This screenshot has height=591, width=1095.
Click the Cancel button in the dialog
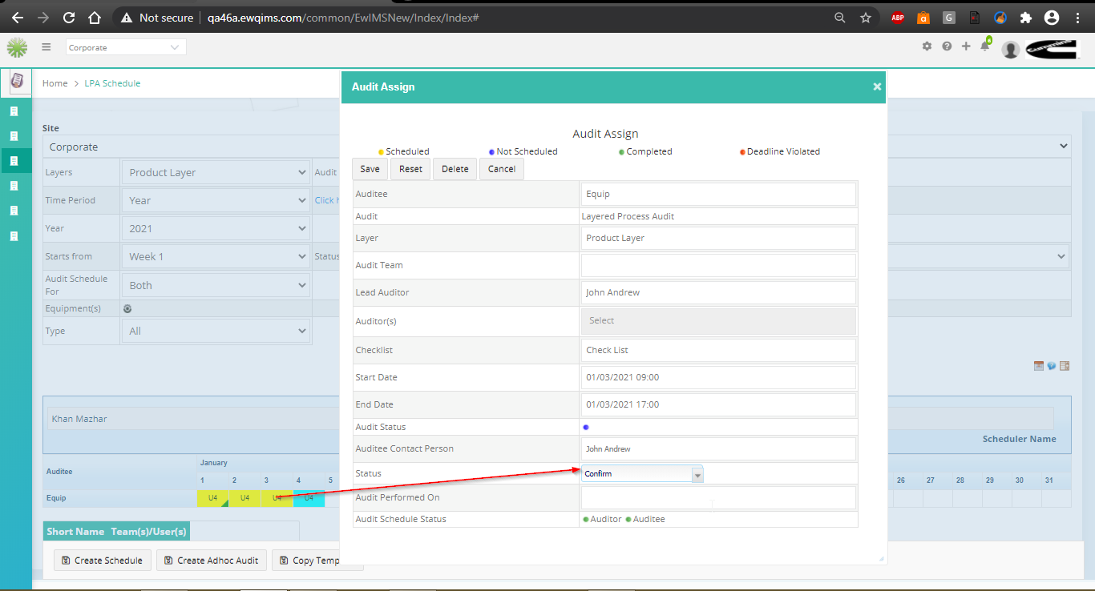click(502, 169)
